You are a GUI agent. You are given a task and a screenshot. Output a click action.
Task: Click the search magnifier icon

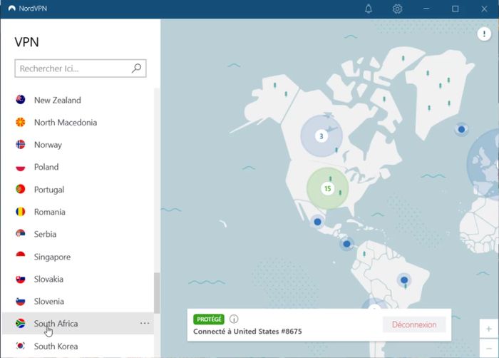[137, 68]
